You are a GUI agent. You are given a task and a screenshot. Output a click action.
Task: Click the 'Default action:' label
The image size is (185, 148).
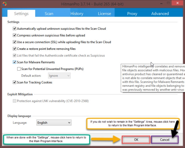pyautogui.click(x=31, y=76)
